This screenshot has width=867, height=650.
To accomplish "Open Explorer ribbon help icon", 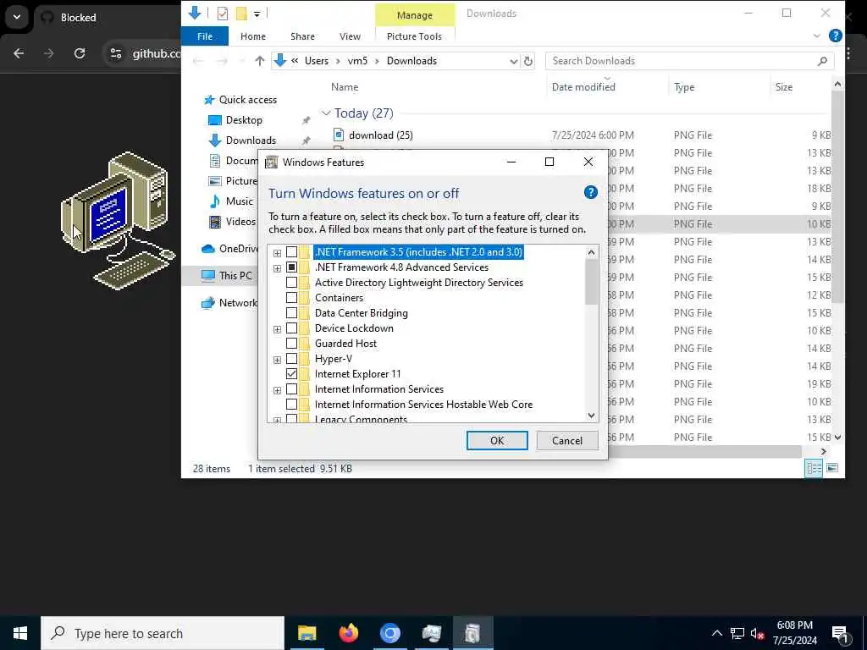I will pyautogui.click(x=835, y=36).
